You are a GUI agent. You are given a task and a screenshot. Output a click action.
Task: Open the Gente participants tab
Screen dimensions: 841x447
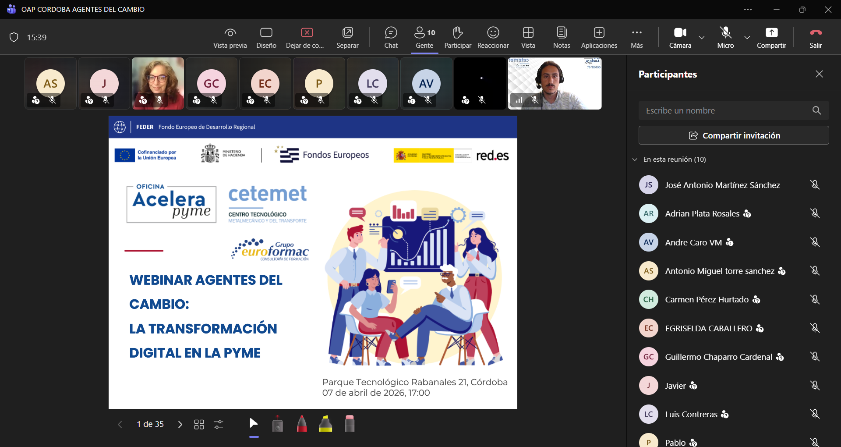coord(424,37)
